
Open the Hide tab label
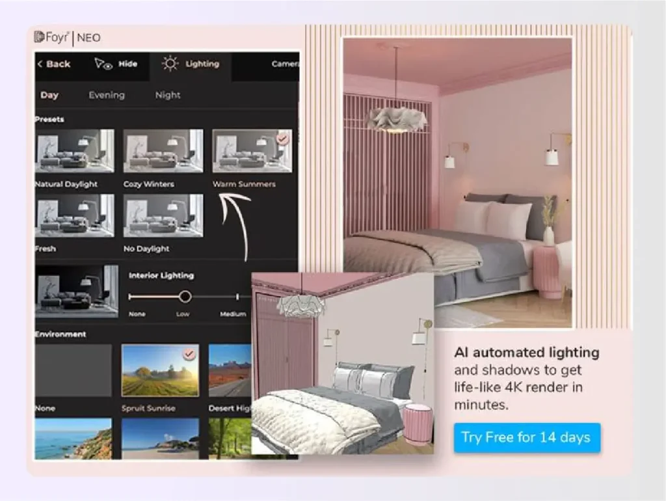click(x=128, y=64)
